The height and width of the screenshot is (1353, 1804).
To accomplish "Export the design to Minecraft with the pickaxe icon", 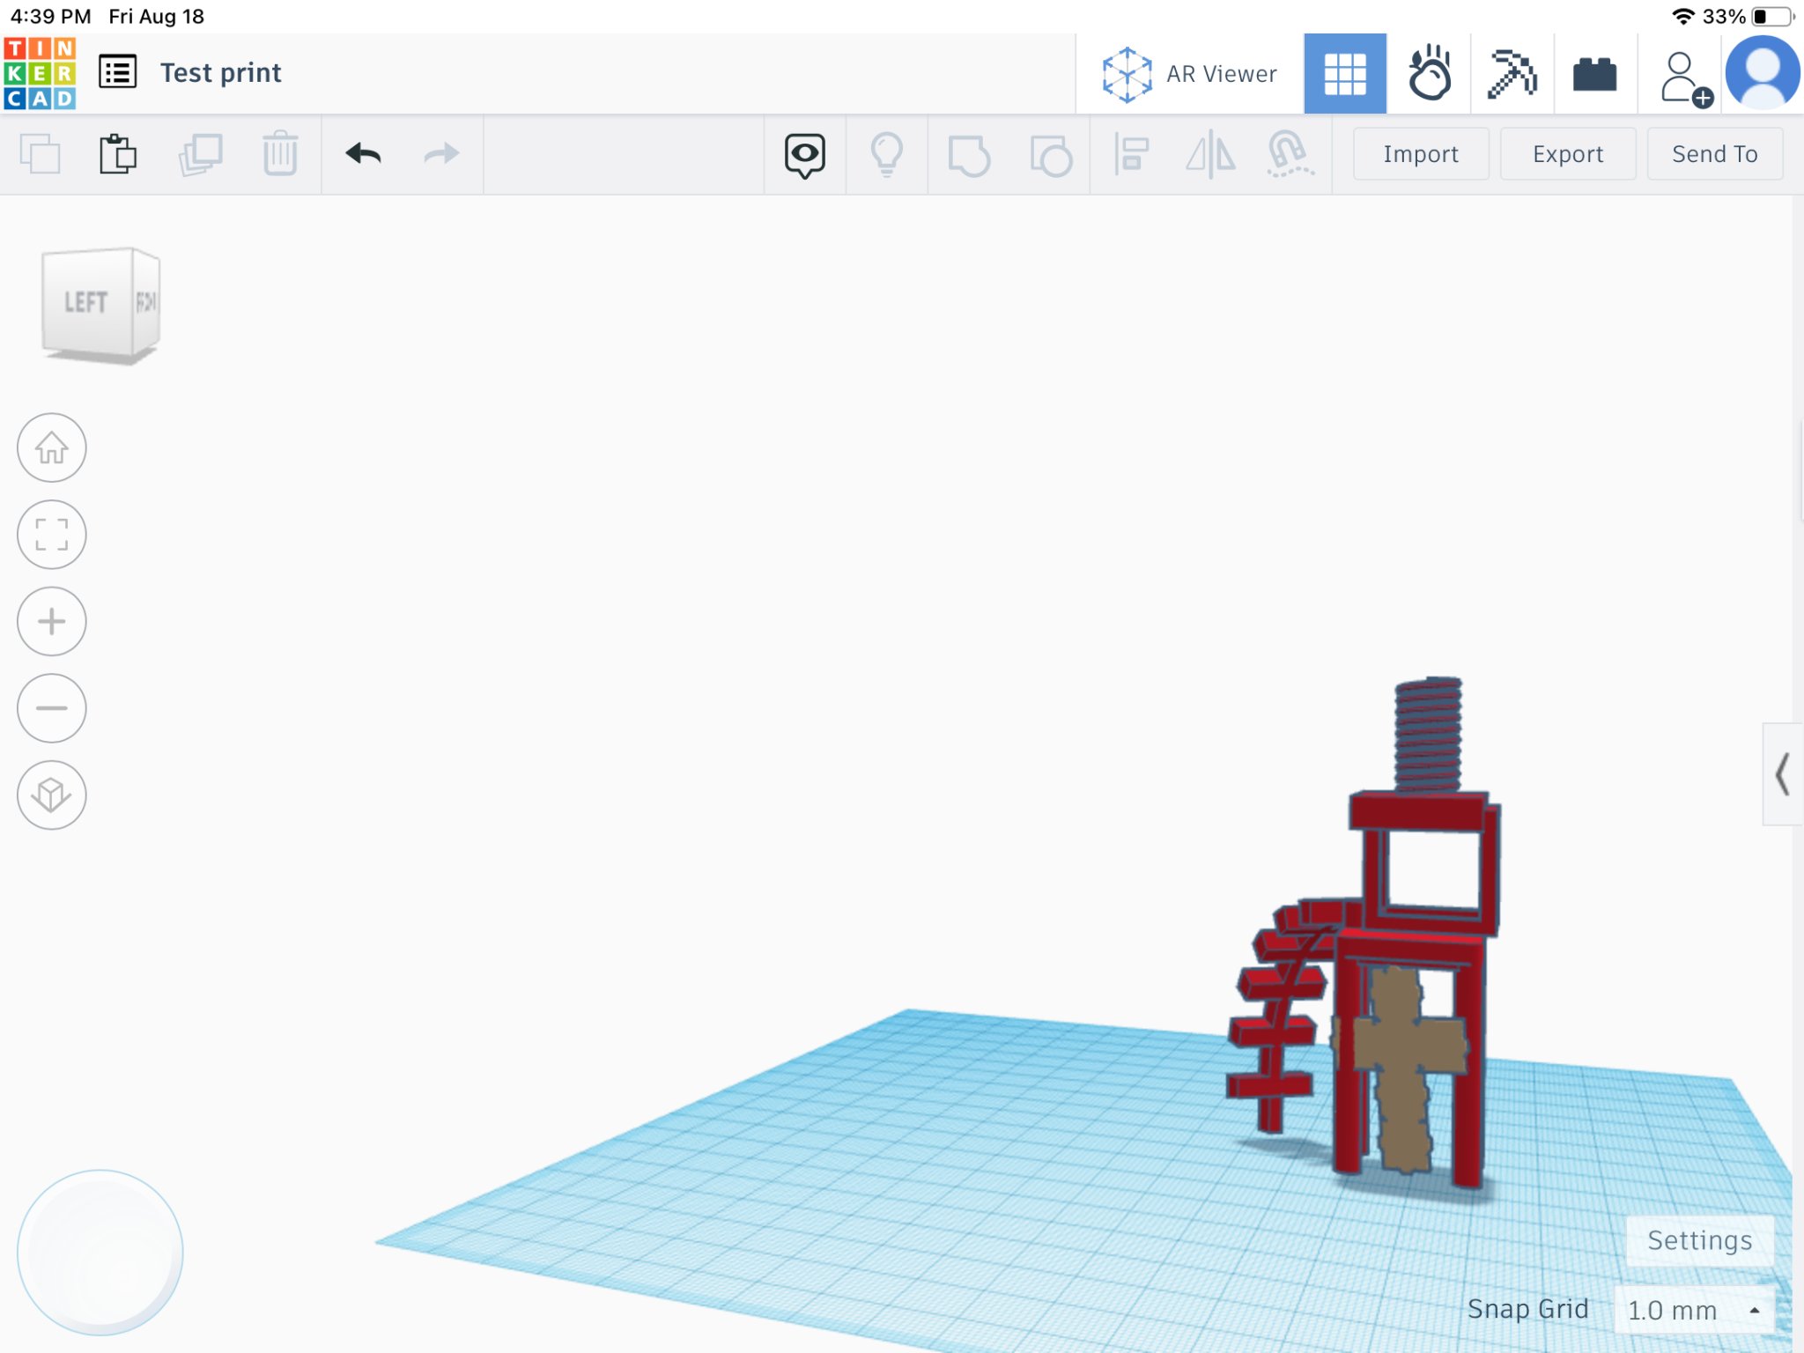I will [1512, 73].
